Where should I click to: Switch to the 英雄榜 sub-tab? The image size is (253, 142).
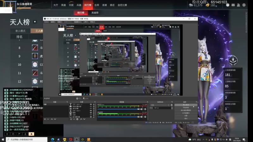coord(95,13)
